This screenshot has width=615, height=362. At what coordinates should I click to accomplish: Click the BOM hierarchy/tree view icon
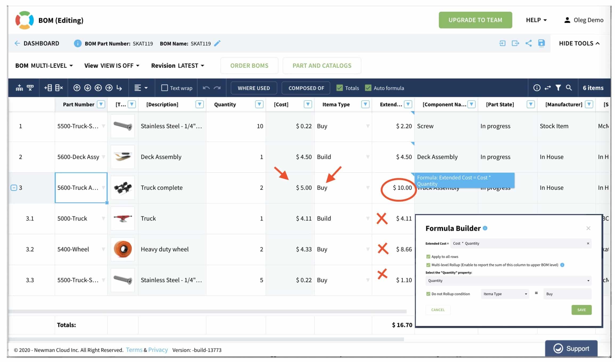coord(20,88)
